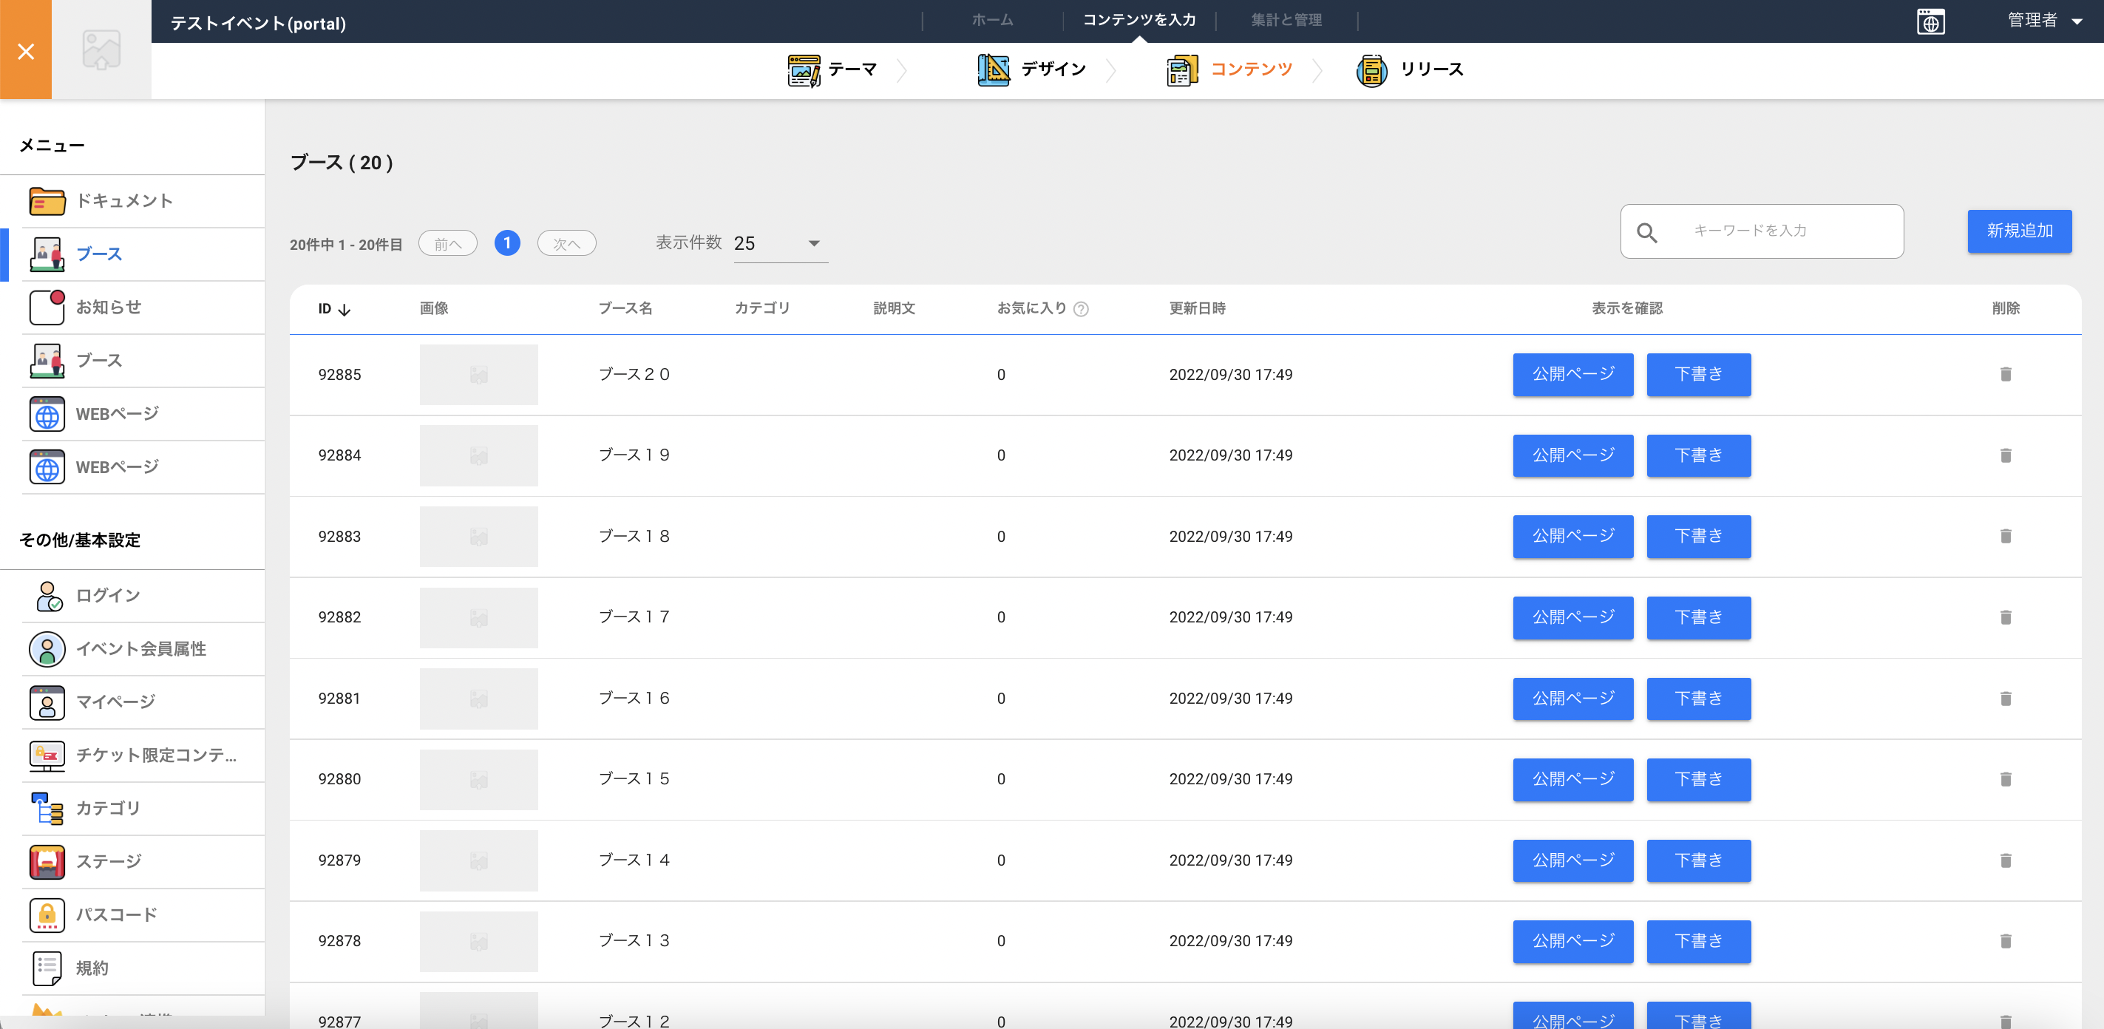Open the 規約 document icon

[x=47, y=968]
